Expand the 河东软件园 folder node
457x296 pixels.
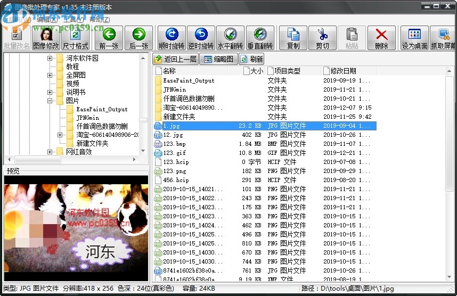coord(50,58)
